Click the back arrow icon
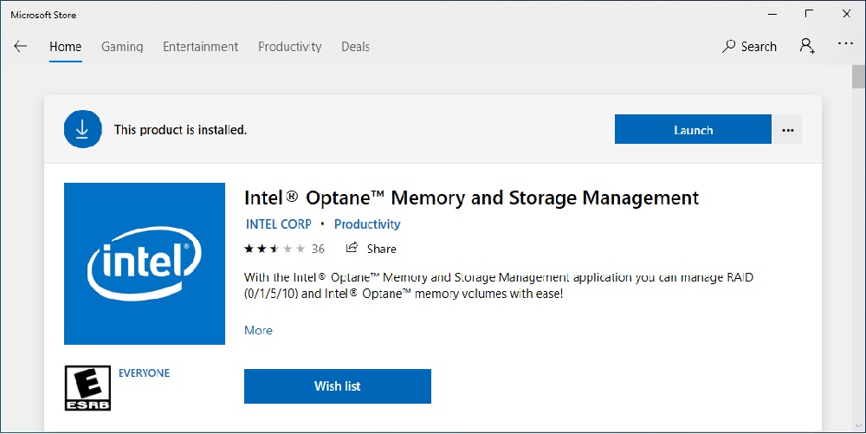This screenshot has width=866, height=434. coord(20,47)
